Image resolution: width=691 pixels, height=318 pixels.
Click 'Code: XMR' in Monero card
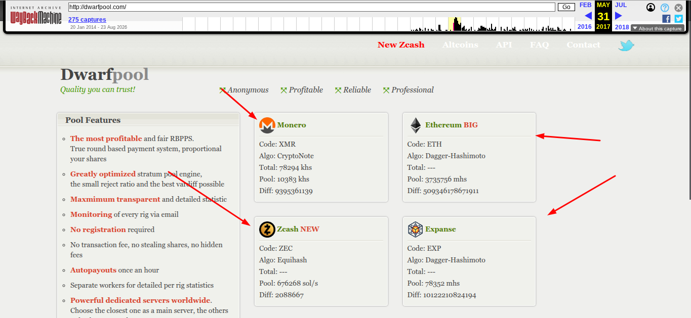click(277, 144)
